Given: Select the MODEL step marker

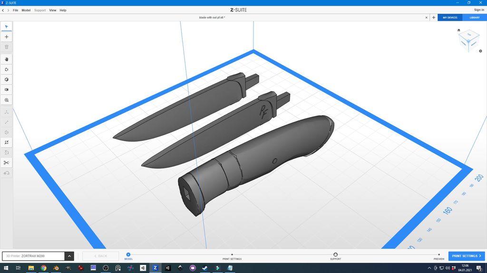Looking at the screenshot, I should pyautogui.click(x=128, y=255).
